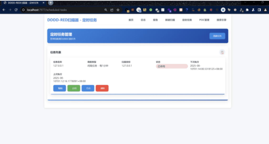Open the green circle extension
The height and width of the screenshot is (144, 269).
click(x=151, y=10)
